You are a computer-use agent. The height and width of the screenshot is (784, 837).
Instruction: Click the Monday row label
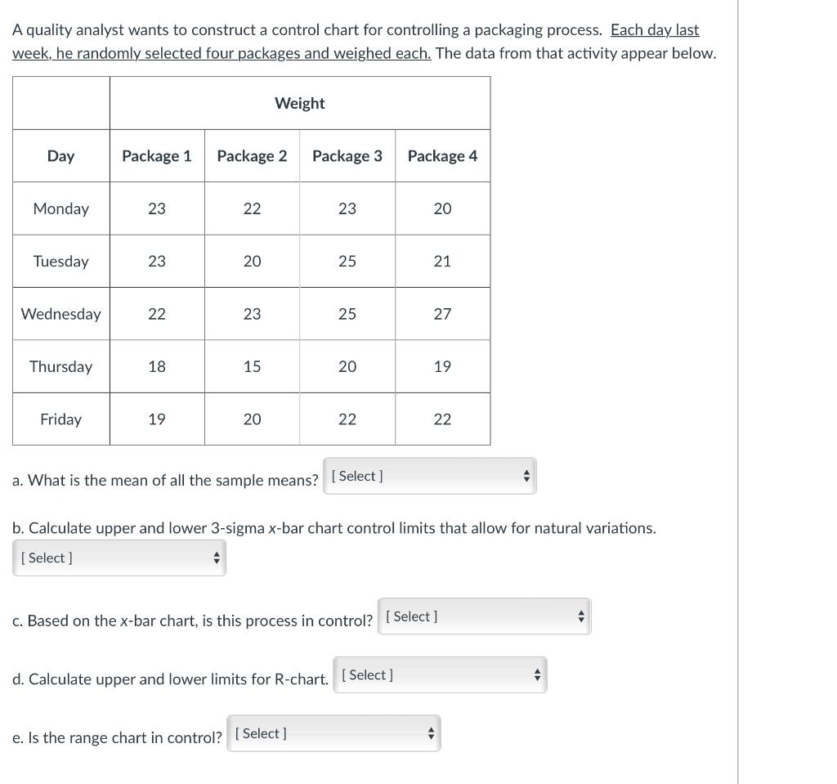(60, 208)
